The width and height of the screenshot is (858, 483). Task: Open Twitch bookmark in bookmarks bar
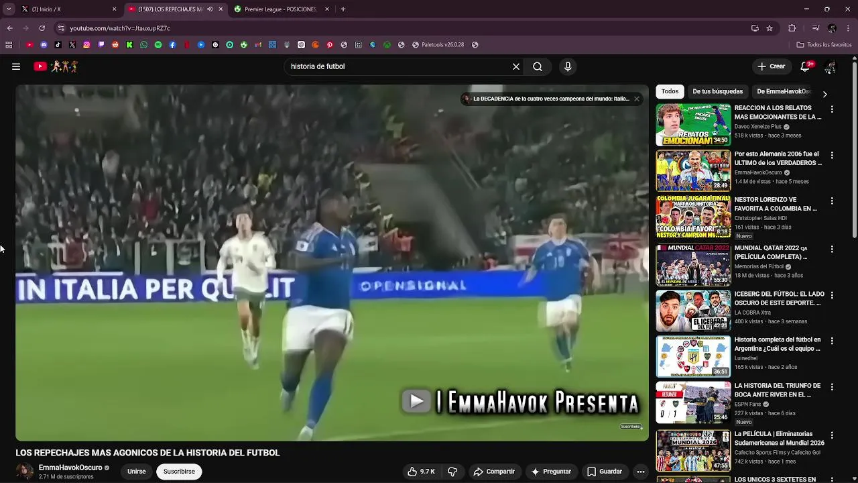[x=101, y=45]
